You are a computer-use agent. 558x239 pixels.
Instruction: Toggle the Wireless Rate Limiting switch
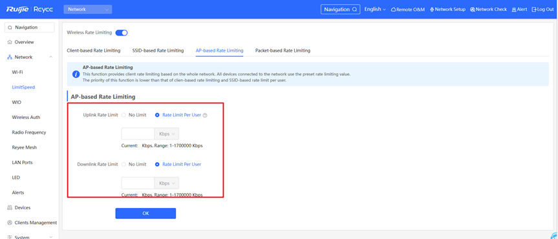tap(122, 33)
